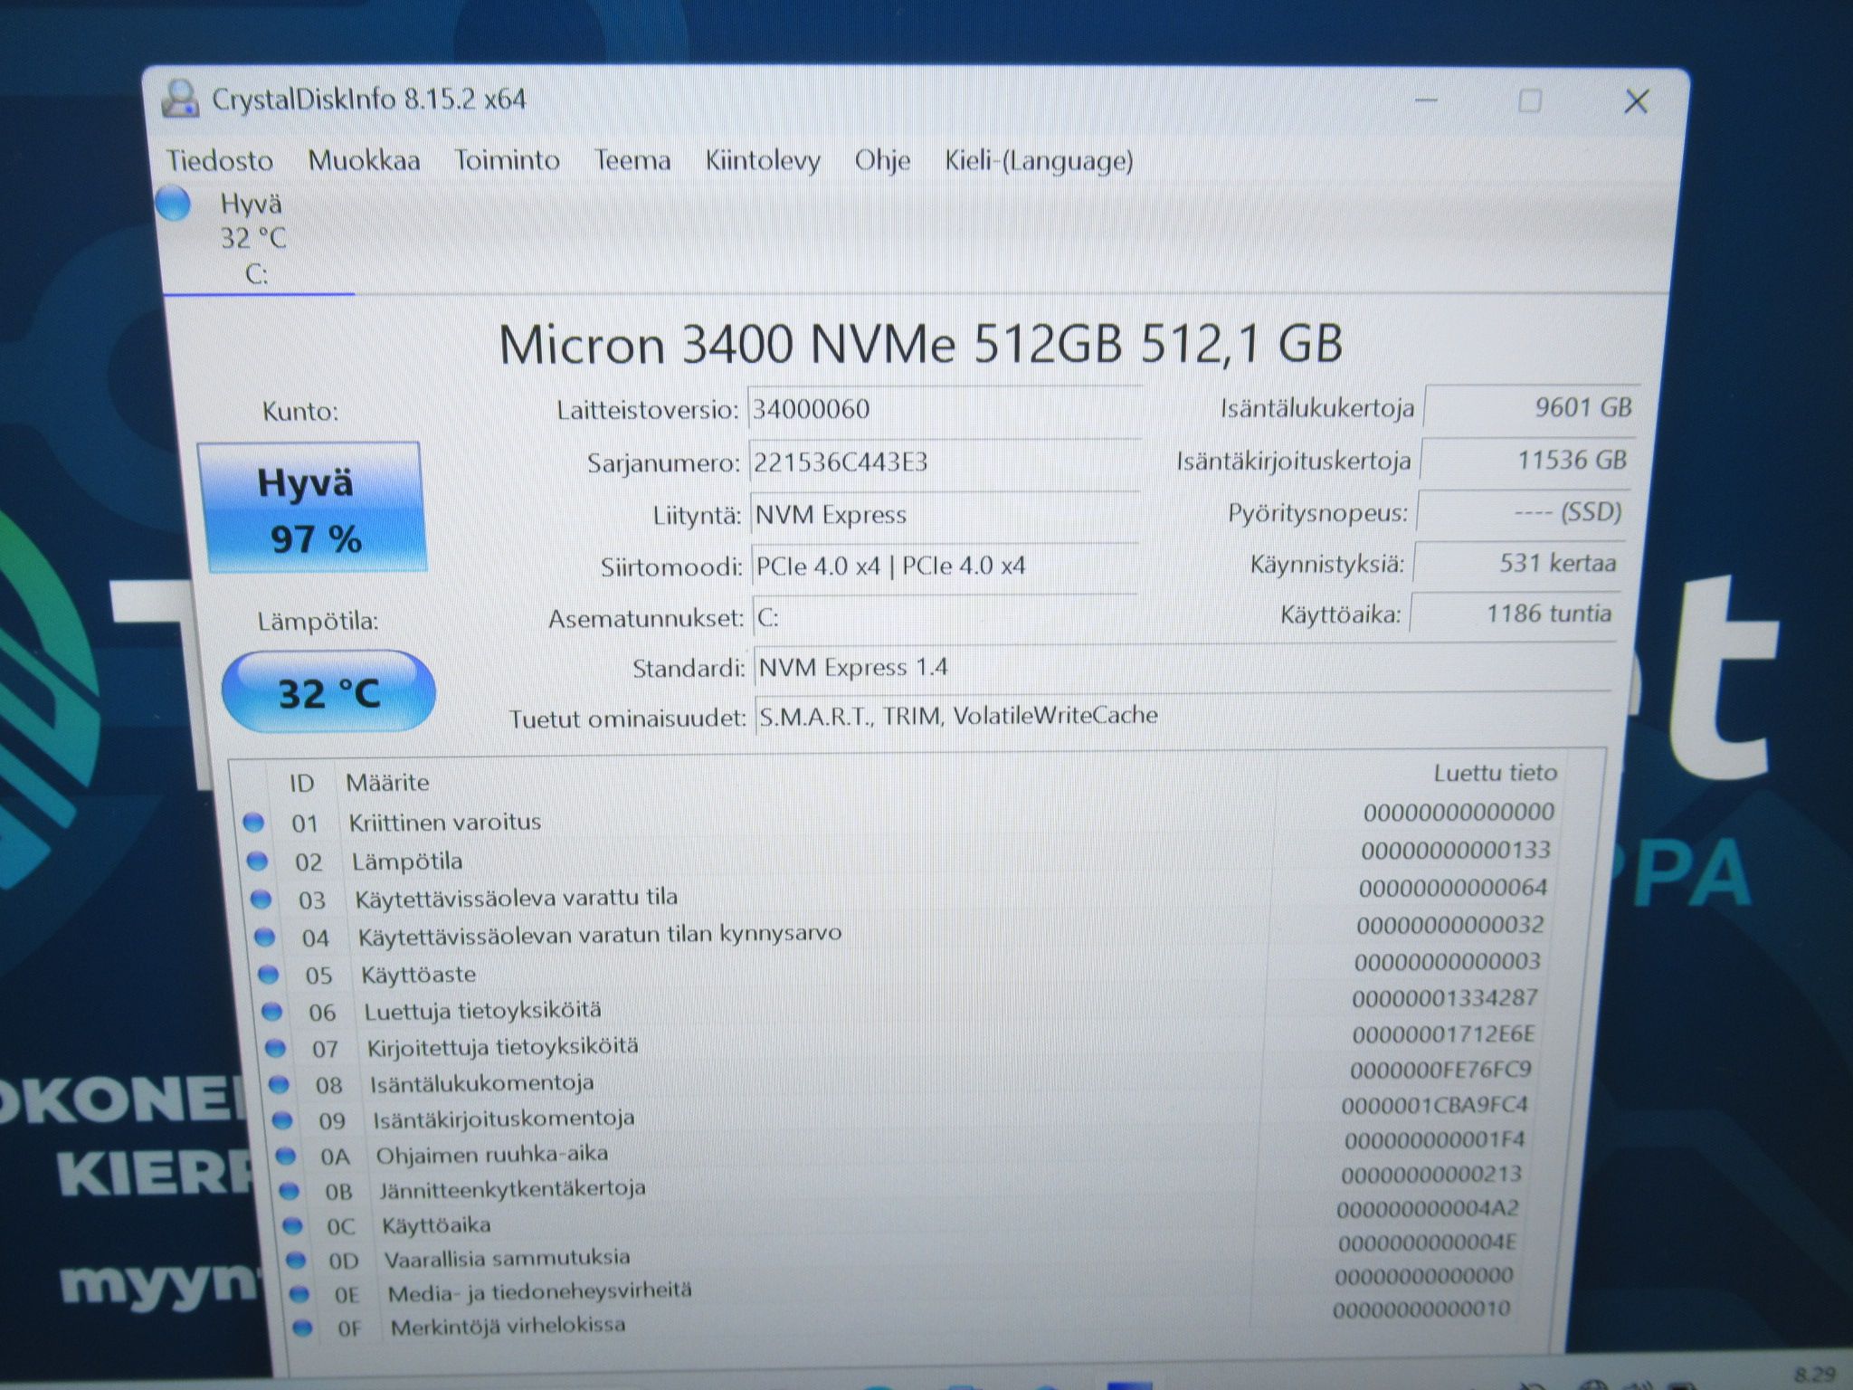This screenshot has height=1390, width=1853.
Task: Click status dot for Ohjaimen ruuhka-aika row
Action: coord(286,1156)
